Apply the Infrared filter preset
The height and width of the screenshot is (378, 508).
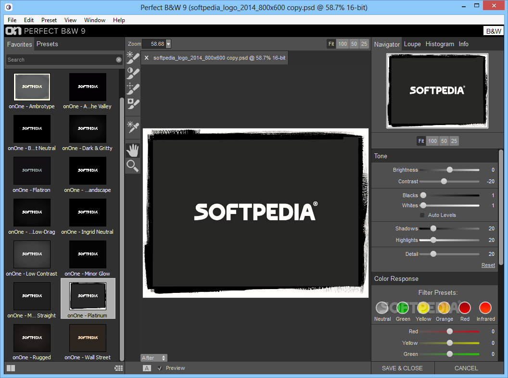[485, 308]
